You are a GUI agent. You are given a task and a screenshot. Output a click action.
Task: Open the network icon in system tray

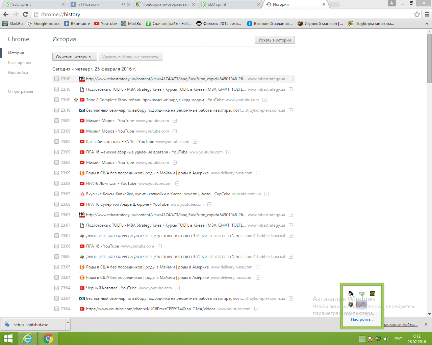pyautogui.click(x=379, y=339)
